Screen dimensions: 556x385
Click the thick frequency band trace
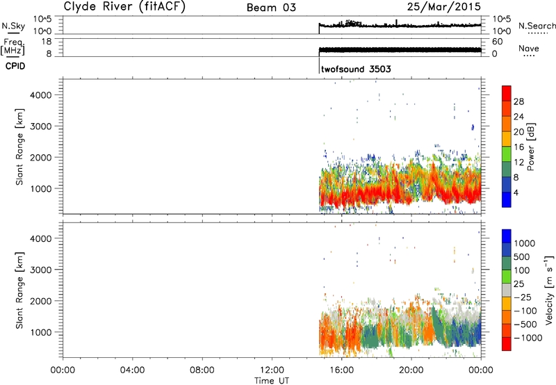point(400,50)
